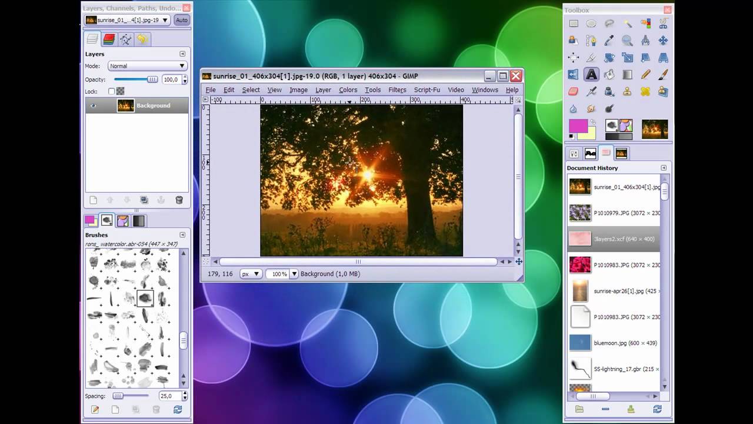This screenshot has width=753, height=424.
Task: Switch to the Channels tab
Action: (x=109, y=39)
